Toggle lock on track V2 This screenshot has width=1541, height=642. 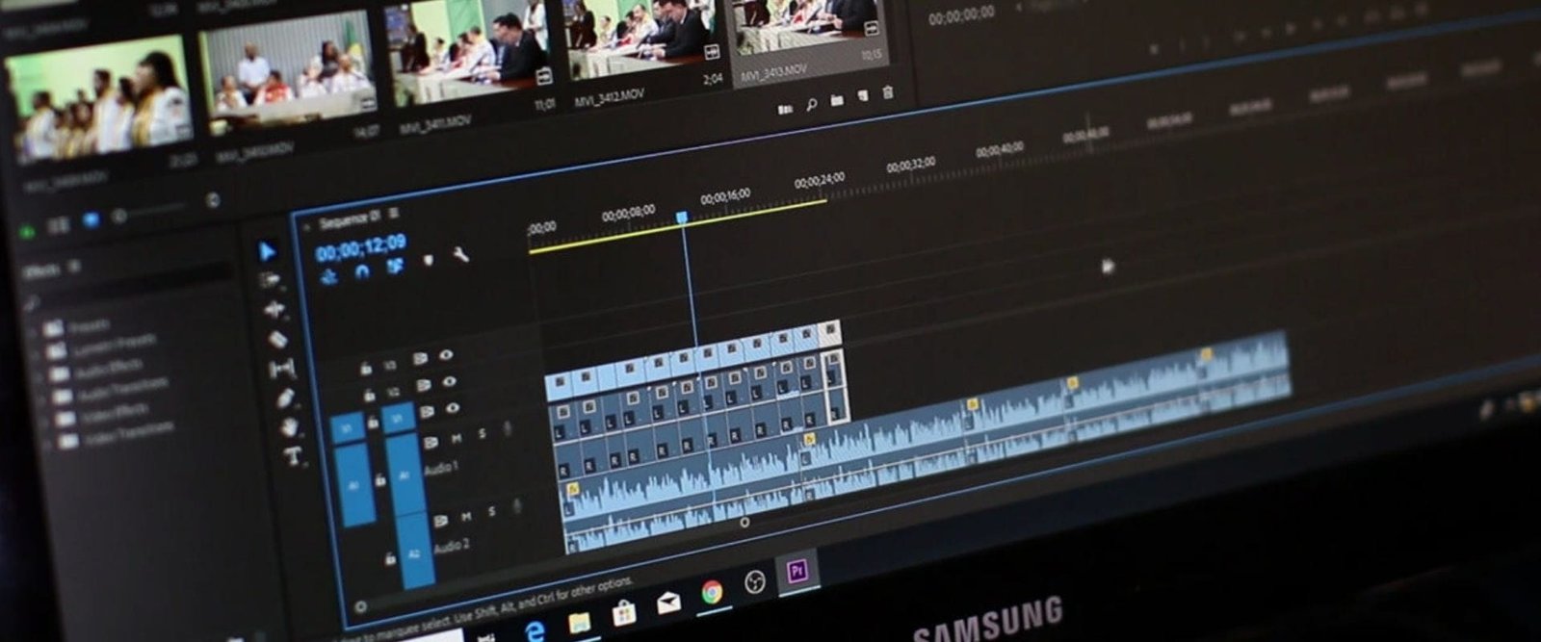[x=370, y=396]
